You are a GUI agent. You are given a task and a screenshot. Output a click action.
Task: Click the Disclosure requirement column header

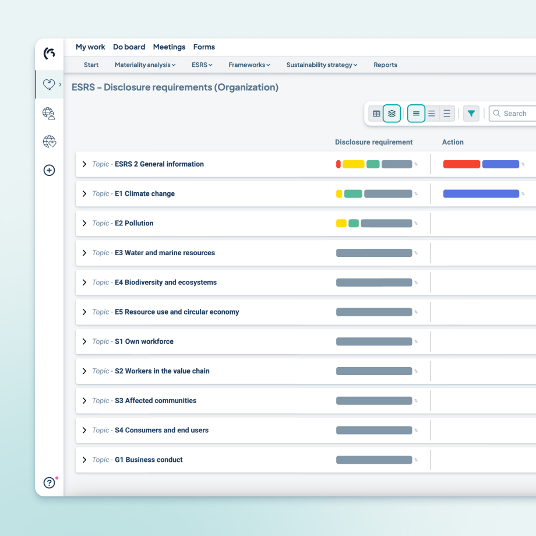point(373,142)
